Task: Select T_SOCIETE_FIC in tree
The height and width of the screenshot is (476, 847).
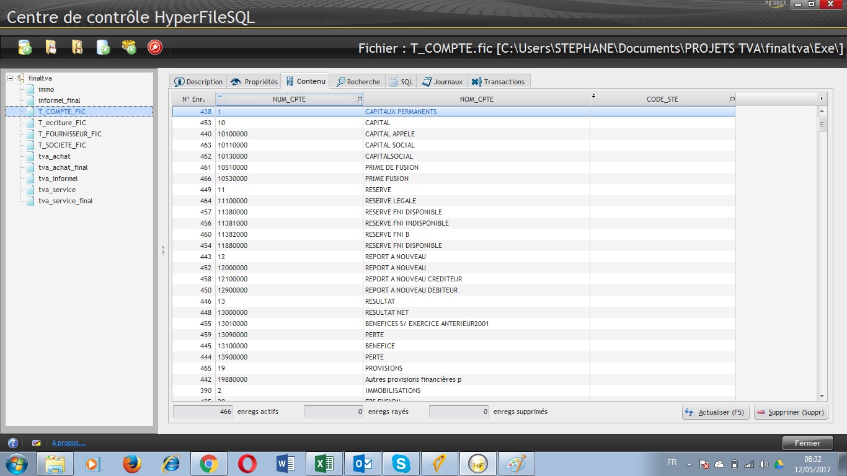Action: (x=62, y=145)
